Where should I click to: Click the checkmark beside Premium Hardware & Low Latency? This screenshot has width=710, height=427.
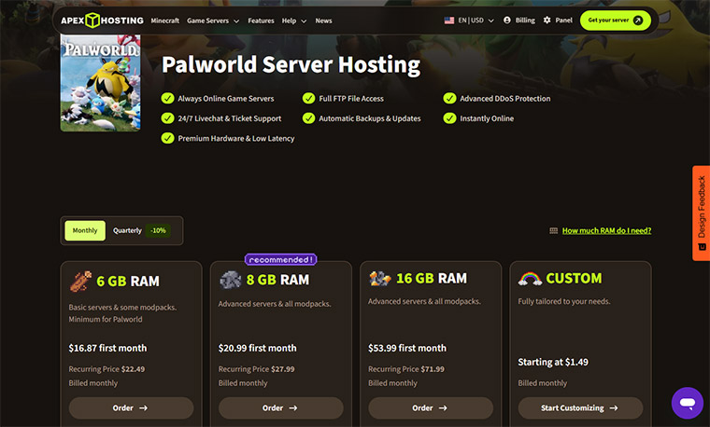167,138
